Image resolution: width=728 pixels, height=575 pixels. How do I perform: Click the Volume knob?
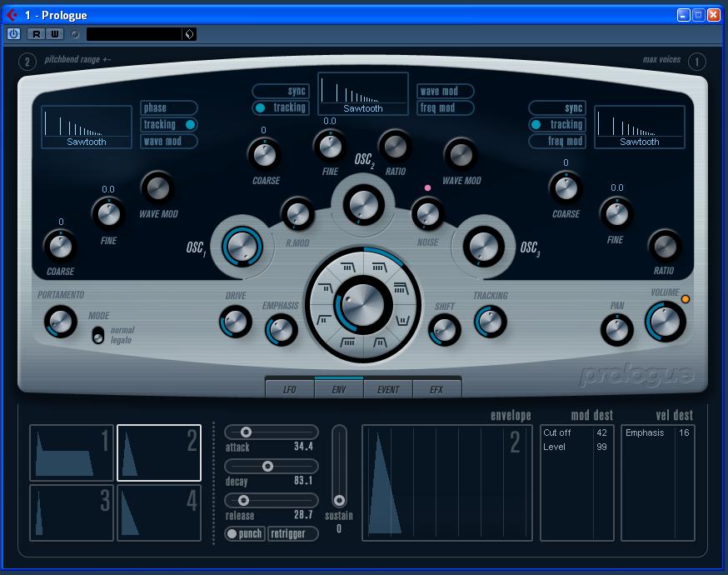(x=665, y=322)
